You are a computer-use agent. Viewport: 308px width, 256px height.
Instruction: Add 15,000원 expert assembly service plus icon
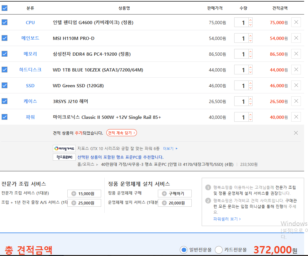tap(74, 194)
